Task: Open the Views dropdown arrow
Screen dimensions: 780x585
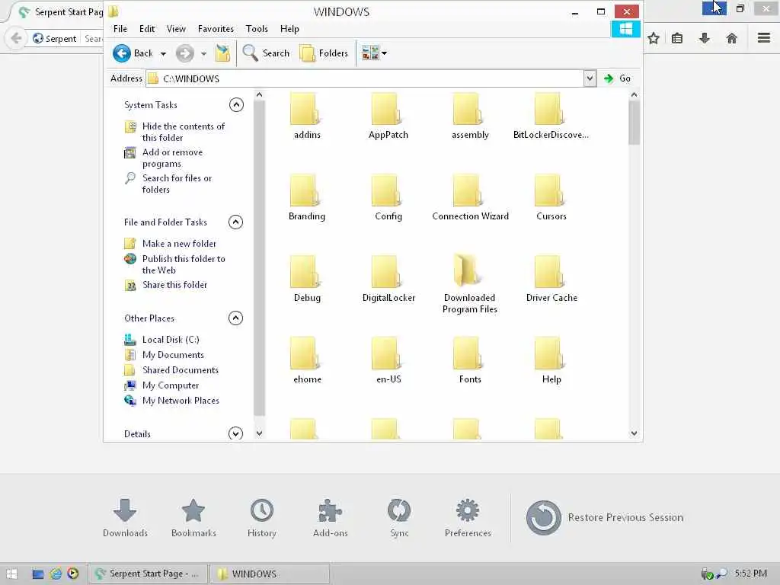Action: pos(384,53)
